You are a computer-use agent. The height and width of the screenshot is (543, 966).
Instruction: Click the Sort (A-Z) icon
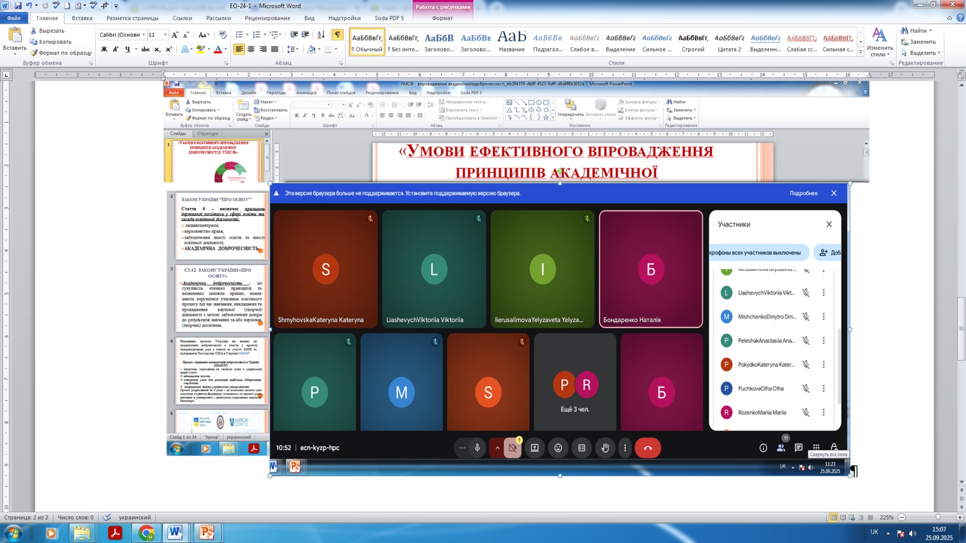click(x=321, y=35)
